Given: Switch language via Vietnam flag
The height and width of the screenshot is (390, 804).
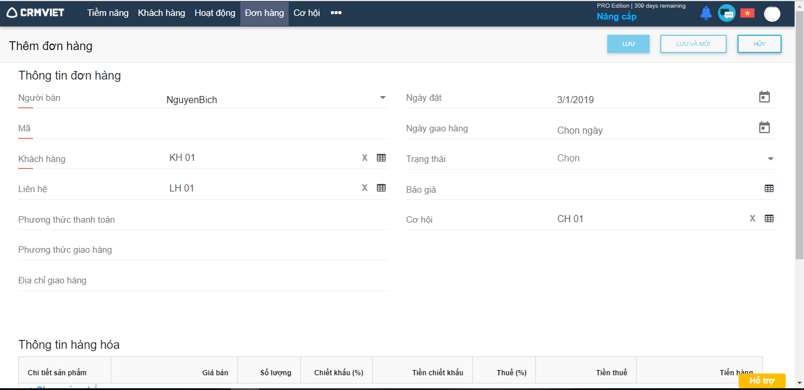Looking at the screenshot, I should tap(747, 13).
